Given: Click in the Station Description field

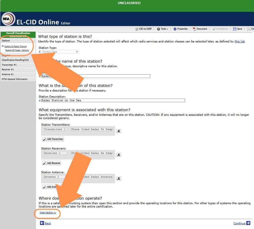Looking at the screenshot, I should [x=113, y=100].
